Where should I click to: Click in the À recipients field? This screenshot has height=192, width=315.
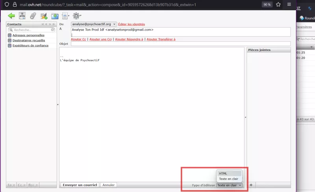181,32
